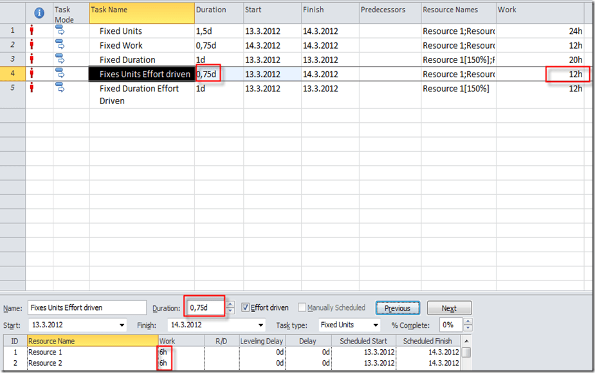This screenshot has height=373, width=595.
Task: Click the task mode icon in row 5
Action: click(60, 87)
